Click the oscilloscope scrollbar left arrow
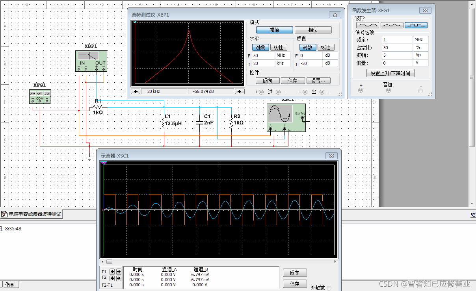The image size is (476, 291). tap(103, 261)
